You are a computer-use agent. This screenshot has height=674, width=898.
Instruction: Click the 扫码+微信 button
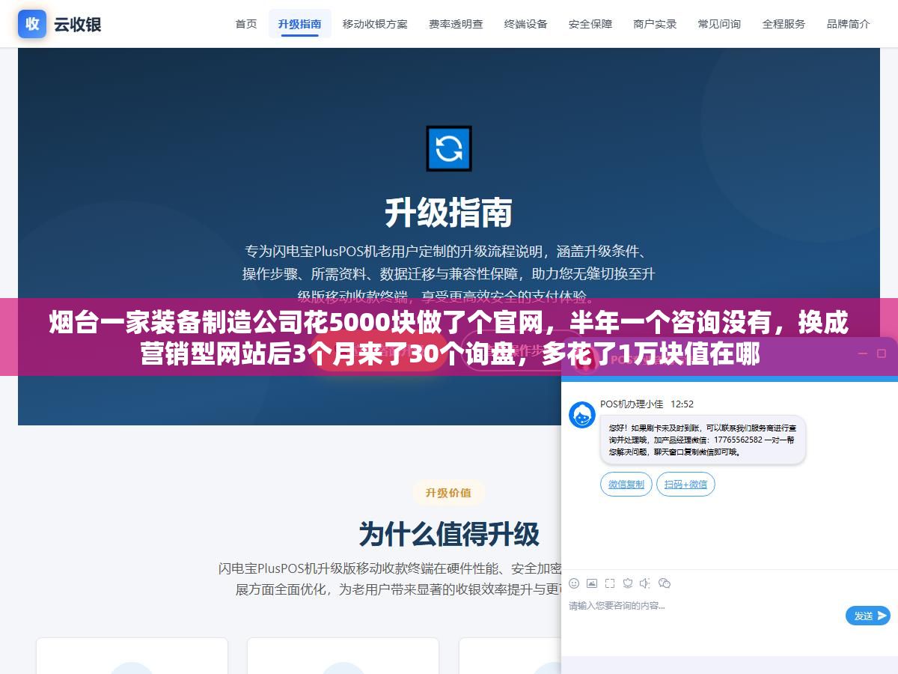686,485
